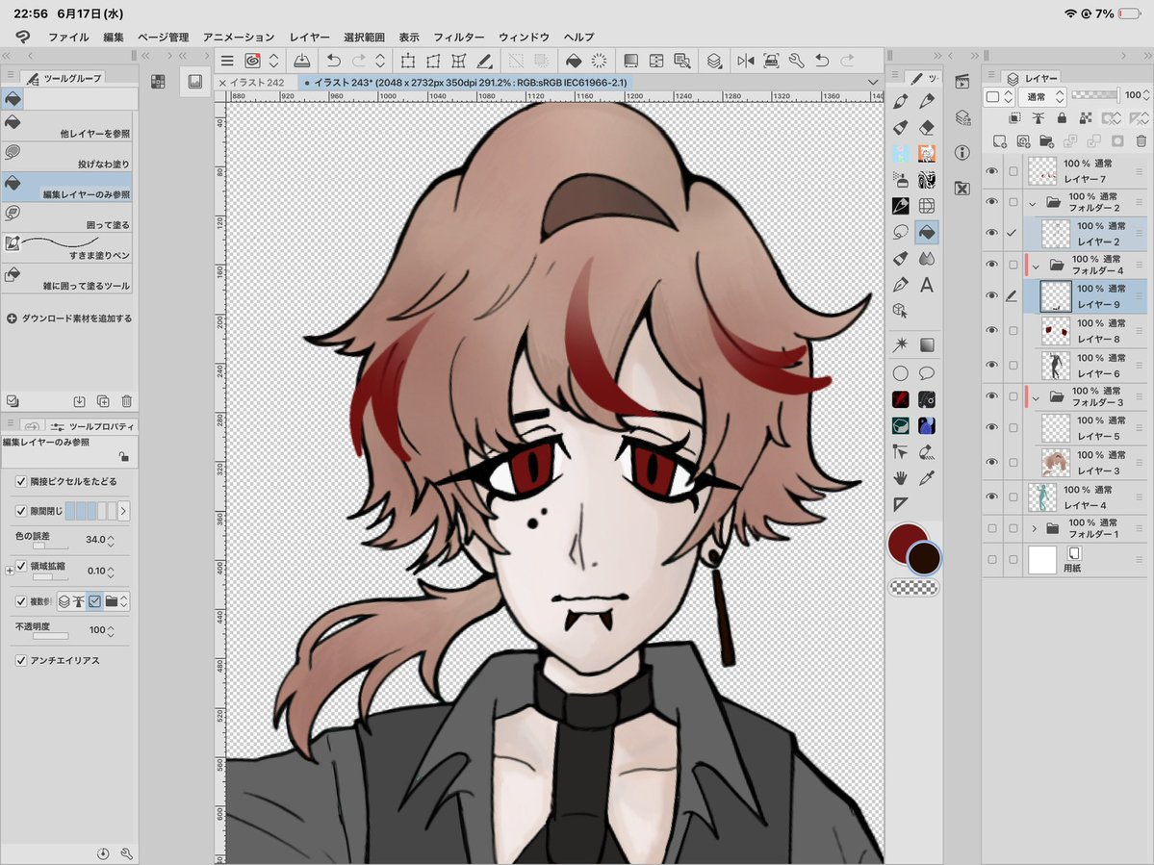Open Clip Studio via the swirl icon
Viewport: 1154px width, 865px height.
click(x=252, y=61)
